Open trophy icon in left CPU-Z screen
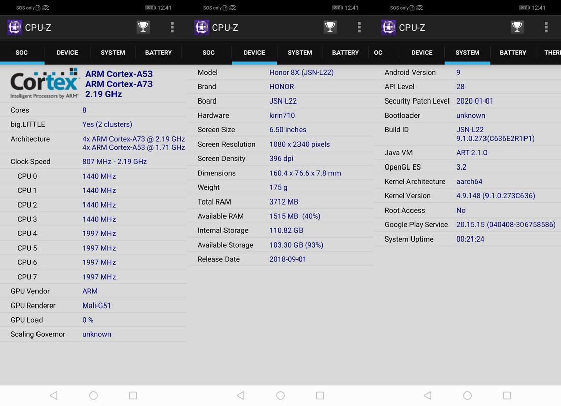 [x=143, y=27]
